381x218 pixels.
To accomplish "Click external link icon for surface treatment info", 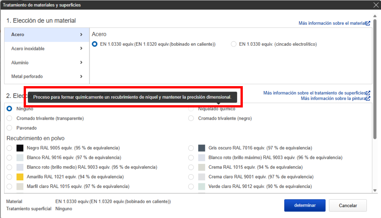I will pyautogui.click(x=368, y=93).
